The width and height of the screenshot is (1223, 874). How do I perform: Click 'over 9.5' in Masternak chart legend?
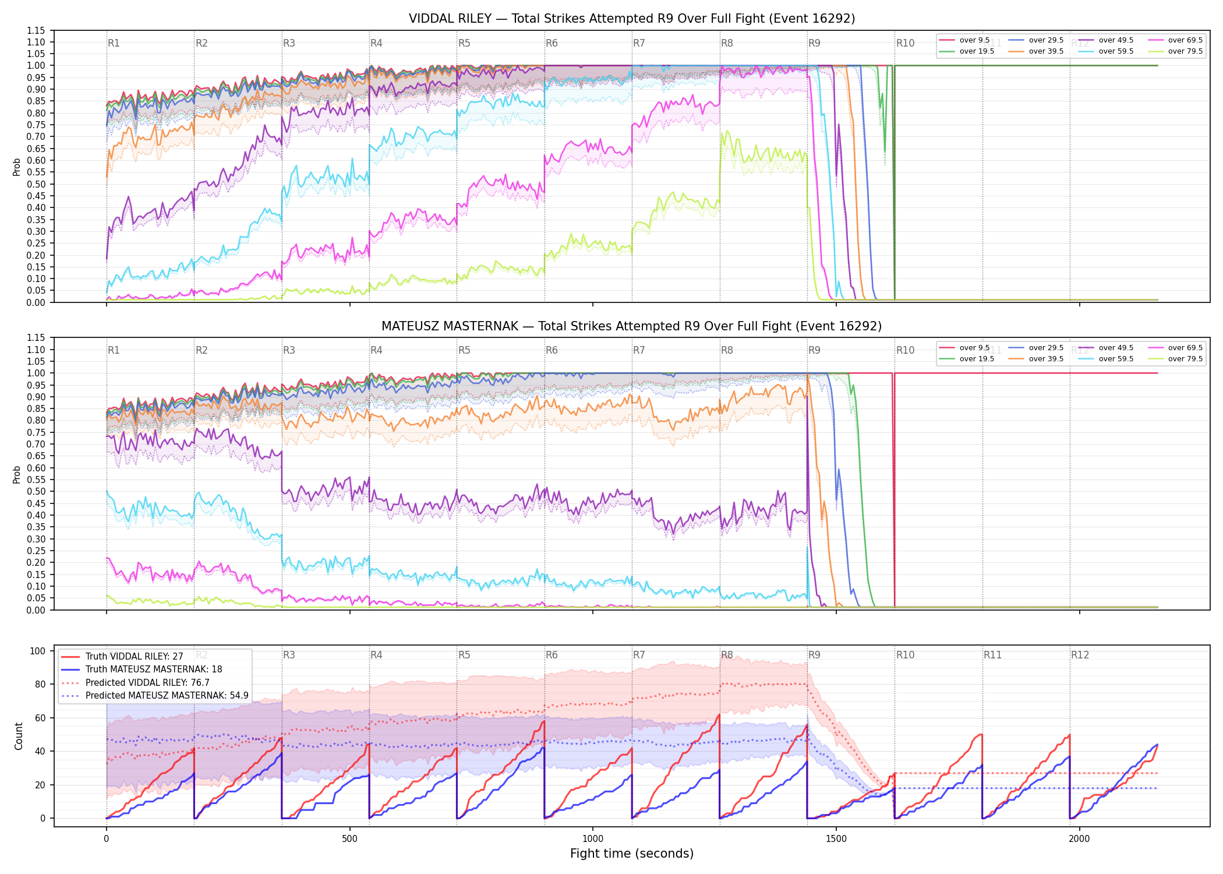975,348
